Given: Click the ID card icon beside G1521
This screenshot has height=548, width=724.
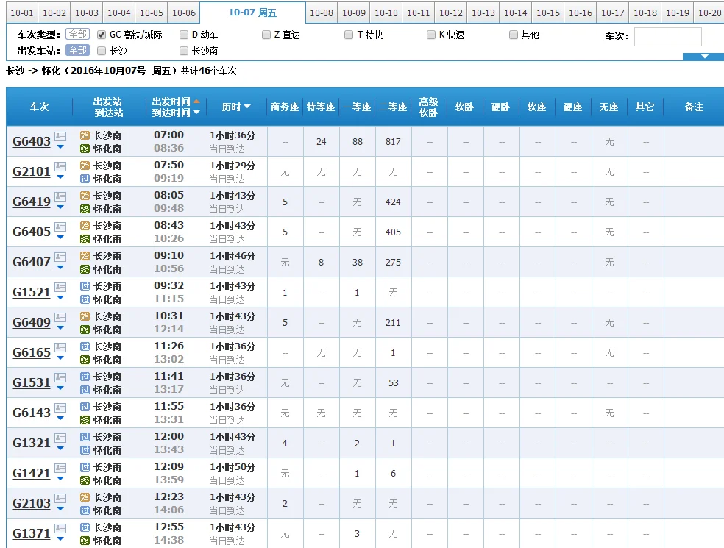Looking at the screenshot, I should (x=60, y=287).
